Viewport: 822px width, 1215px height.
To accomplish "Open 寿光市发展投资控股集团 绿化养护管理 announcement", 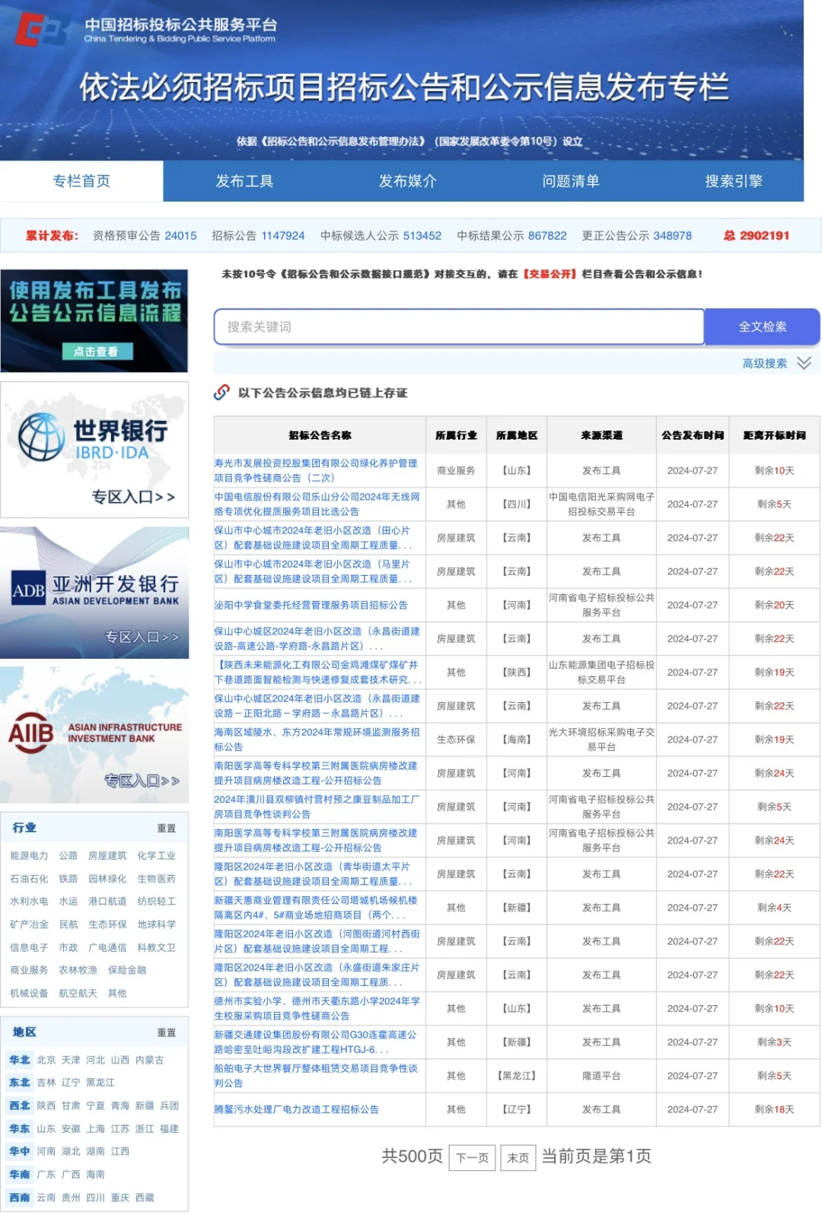I will click(316, 470).
